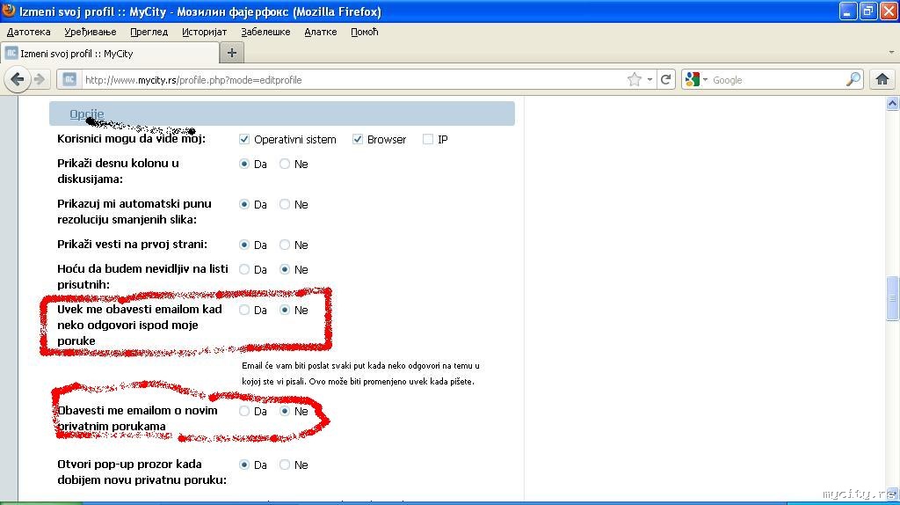Go forward with the Forward arrow
This screenshot has width=900, height=505.
pyautogui.click(x=40, y=79)
